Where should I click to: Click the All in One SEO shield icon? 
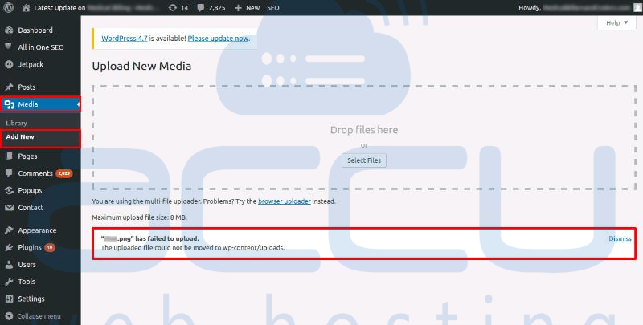coord(8,47)
